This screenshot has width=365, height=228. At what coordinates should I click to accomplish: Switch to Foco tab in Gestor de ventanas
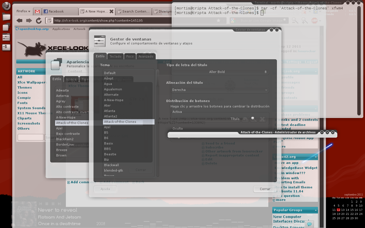click(130, 56)
